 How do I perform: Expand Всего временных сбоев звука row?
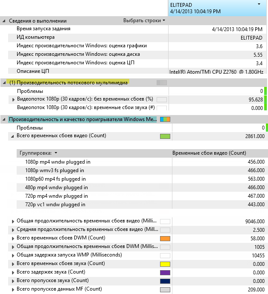coord(13,264)
